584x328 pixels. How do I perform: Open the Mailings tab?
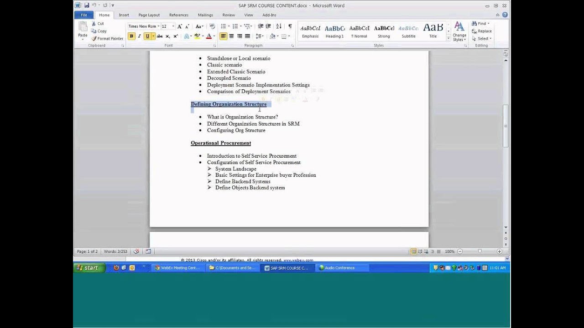point(205,15)
